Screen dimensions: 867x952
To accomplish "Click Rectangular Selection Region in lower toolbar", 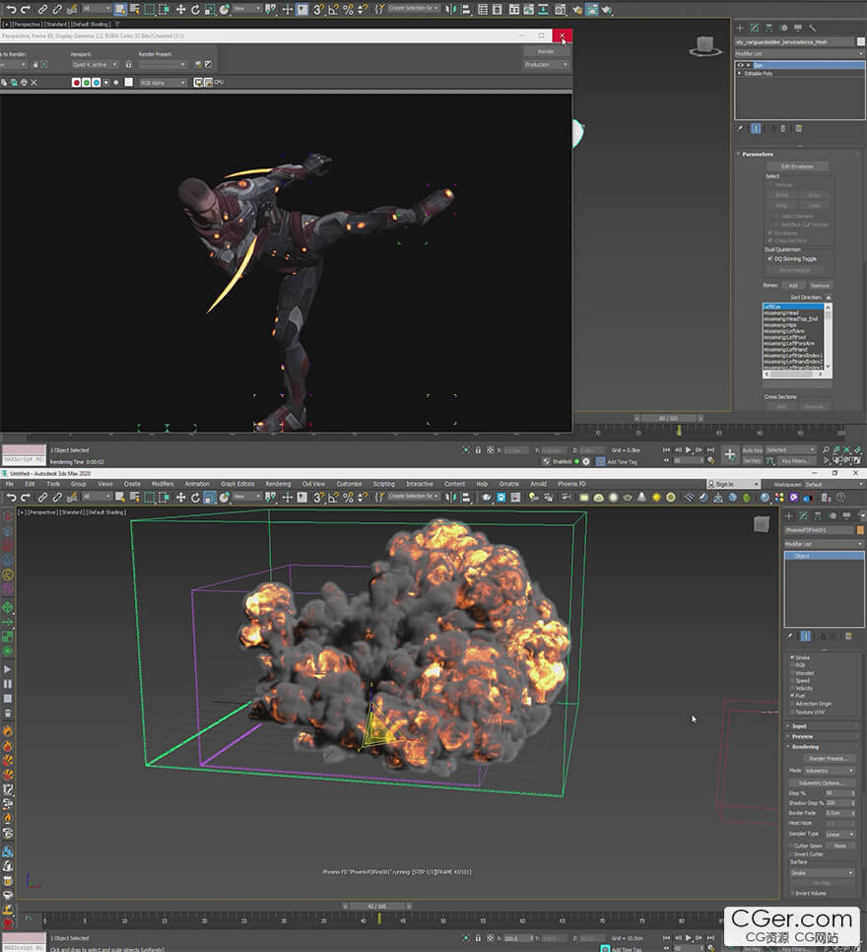I will tap(150, 498).
